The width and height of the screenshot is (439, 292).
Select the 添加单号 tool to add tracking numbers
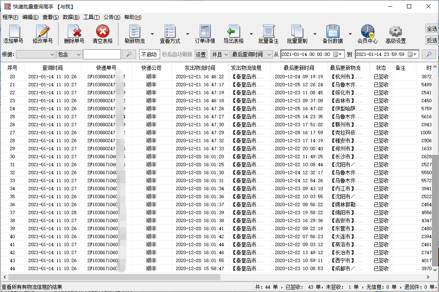coord(14,34)
